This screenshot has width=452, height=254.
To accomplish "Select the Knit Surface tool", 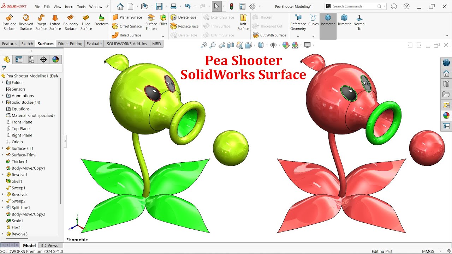I will (243, 23).
